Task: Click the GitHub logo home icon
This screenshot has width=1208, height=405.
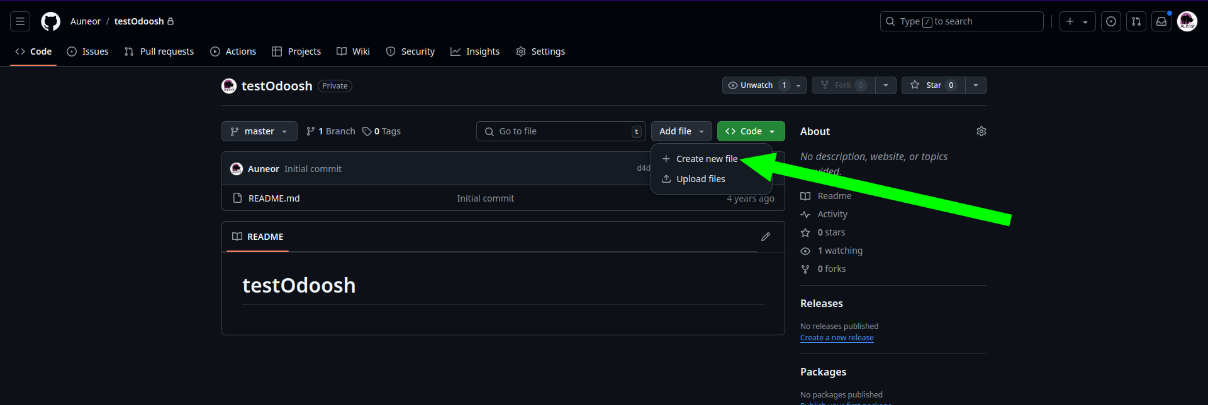Action: (x=50, y=21)
